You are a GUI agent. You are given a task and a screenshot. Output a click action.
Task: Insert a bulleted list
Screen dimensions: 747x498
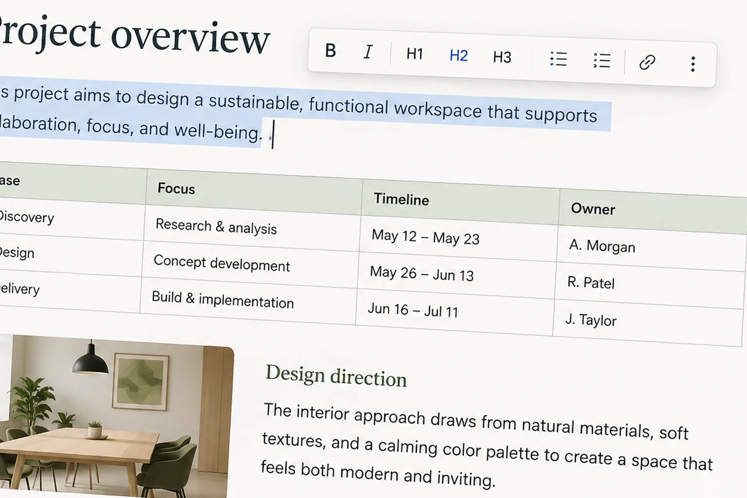tap(558, 59)
